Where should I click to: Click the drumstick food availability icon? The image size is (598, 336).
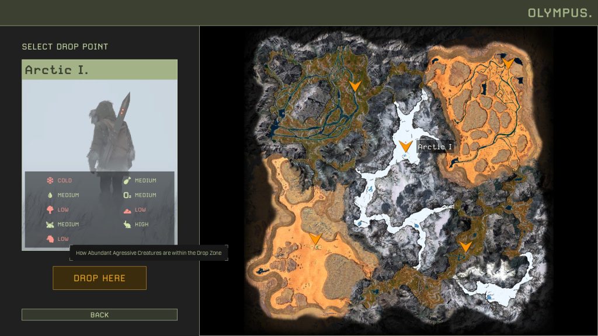coord(127,180)
